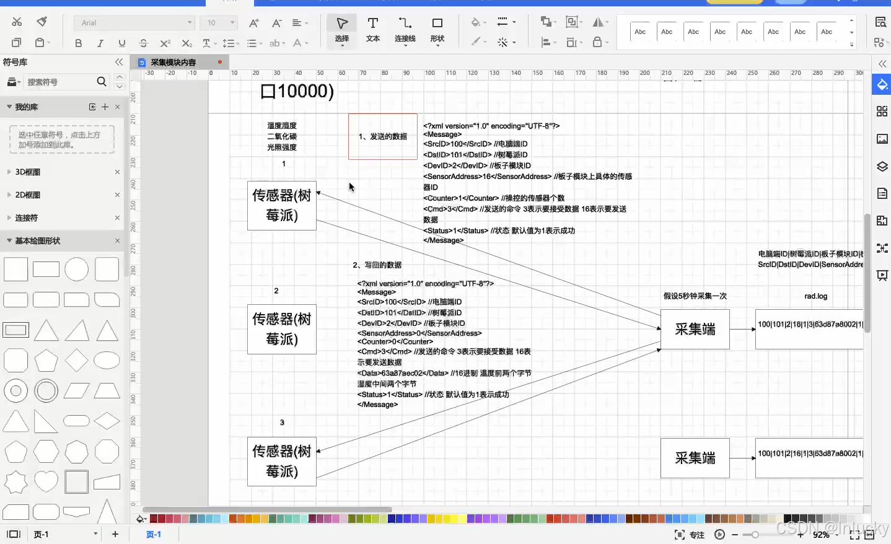Collapse the 我的库 section
The height and width of the screenshot is (544, 891).
(9, 107)
